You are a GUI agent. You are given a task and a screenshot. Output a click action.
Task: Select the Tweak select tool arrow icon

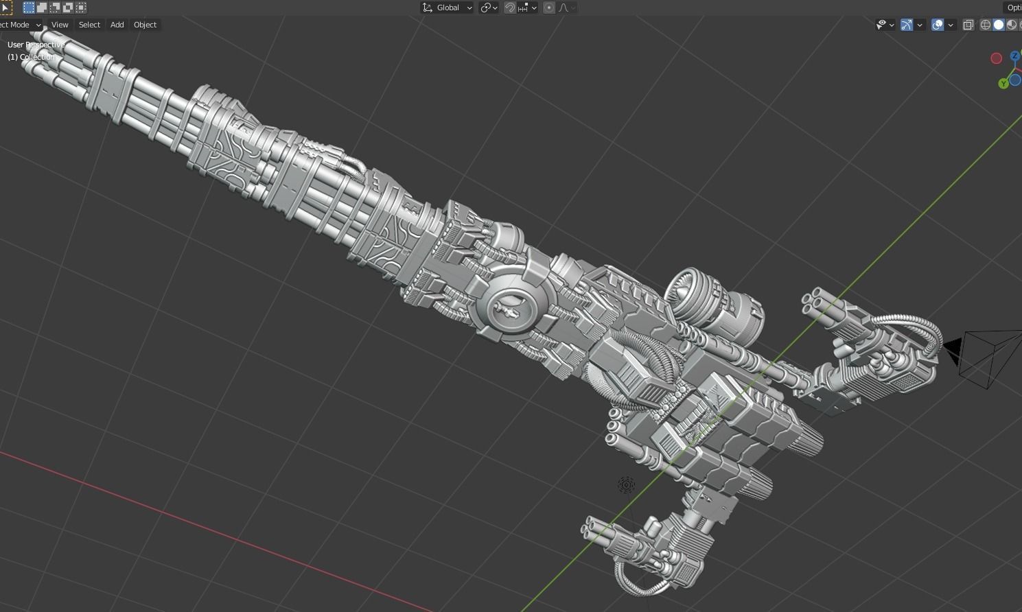tap(5, 8)
